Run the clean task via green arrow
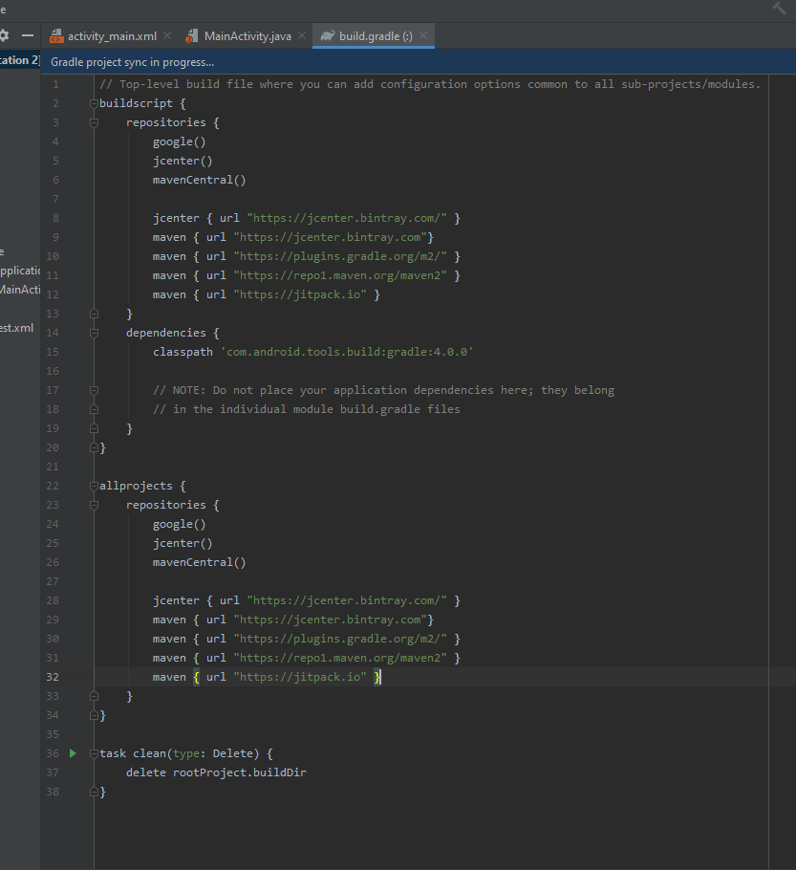Screen dimensions: 796x870 click(73, 753)
